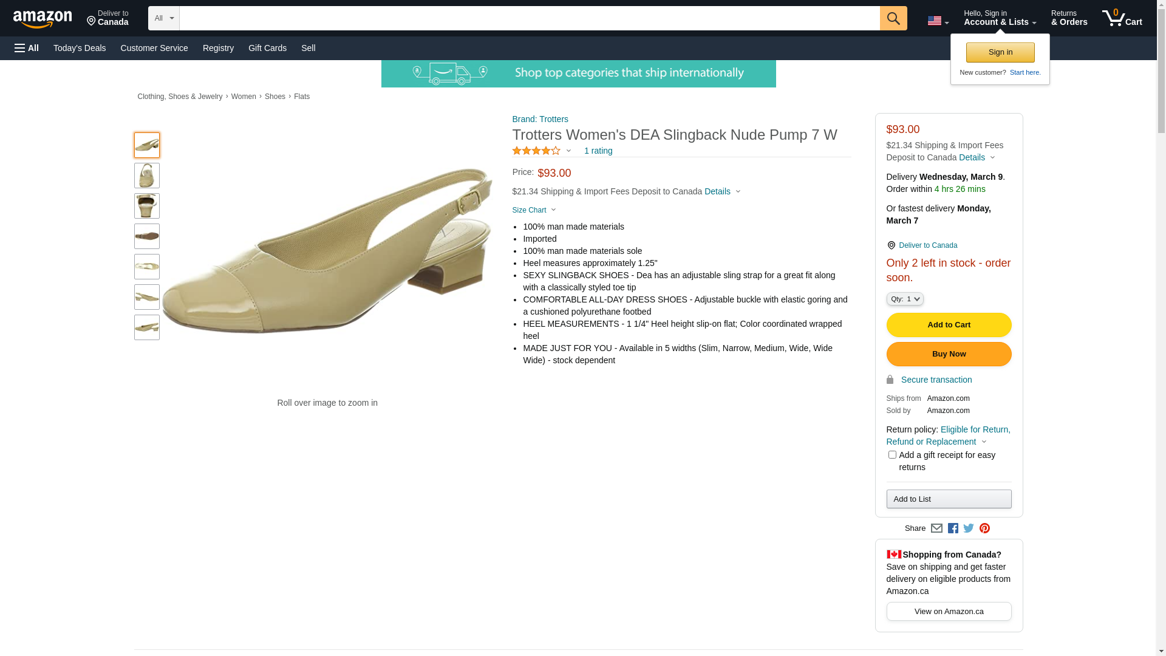Open Gift Cards nav item

pos(267,48)
